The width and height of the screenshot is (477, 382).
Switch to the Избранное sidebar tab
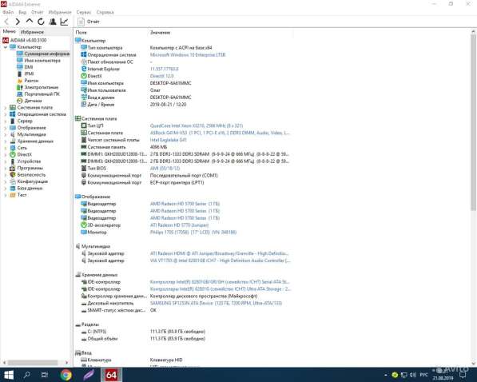(32, 32)
